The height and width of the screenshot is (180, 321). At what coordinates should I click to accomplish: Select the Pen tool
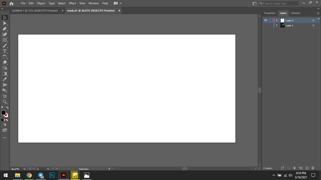point(5,29)
